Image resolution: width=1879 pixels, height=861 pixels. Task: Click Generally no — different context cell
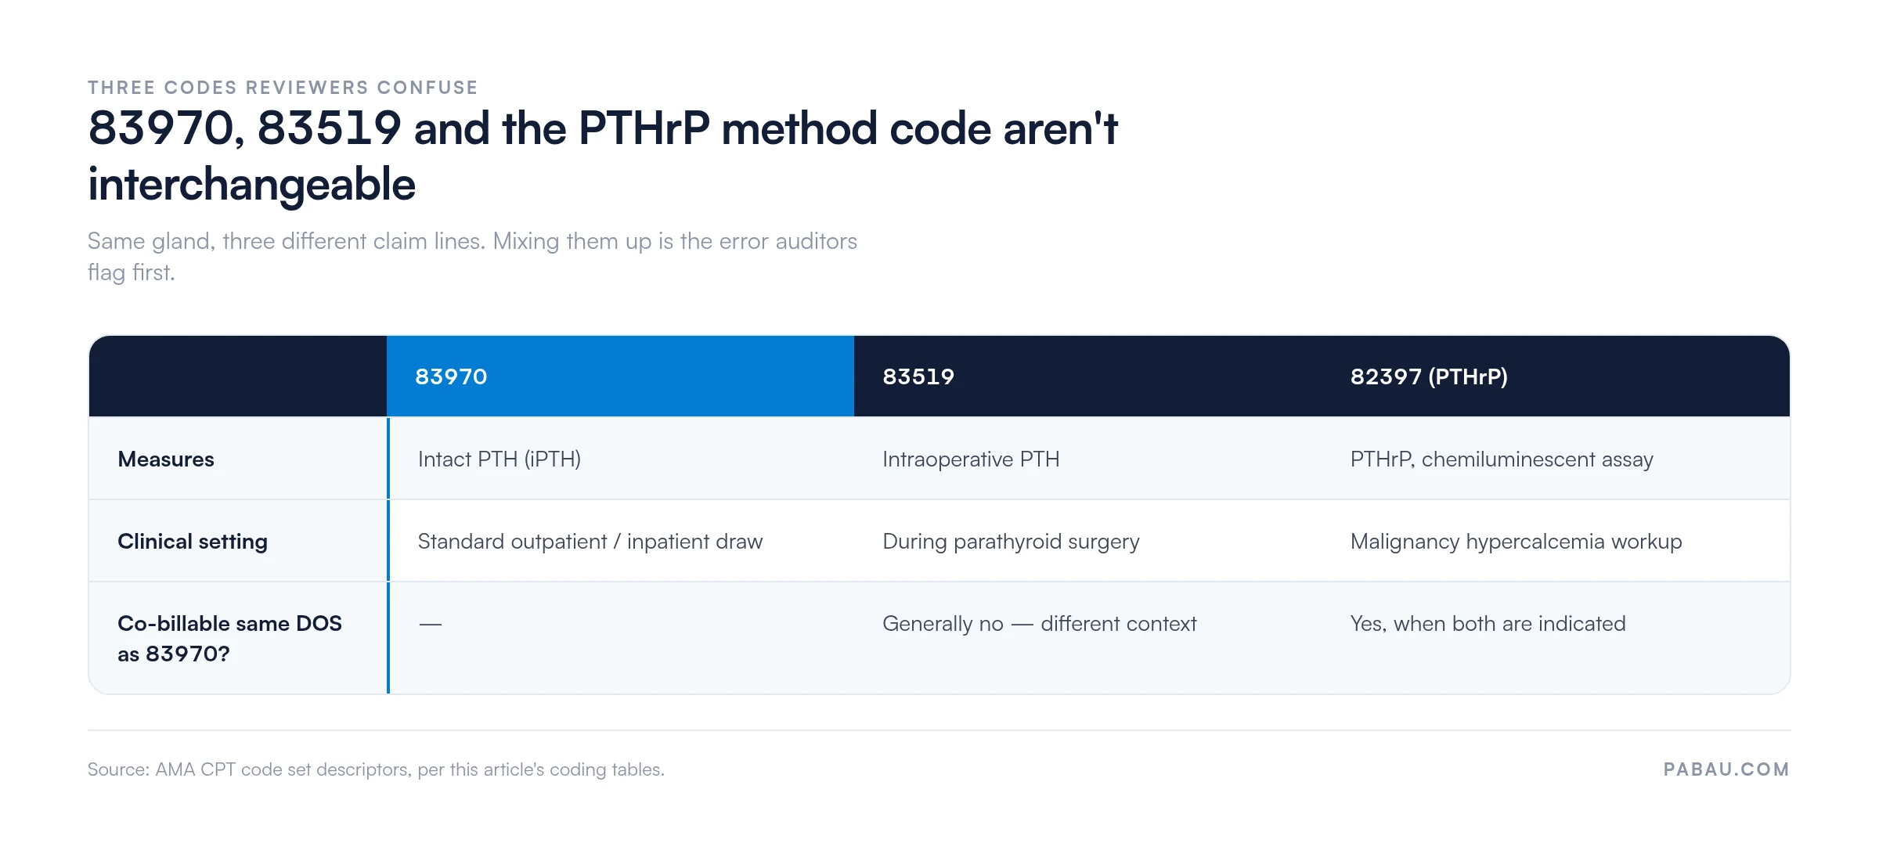click(1040, 624)
